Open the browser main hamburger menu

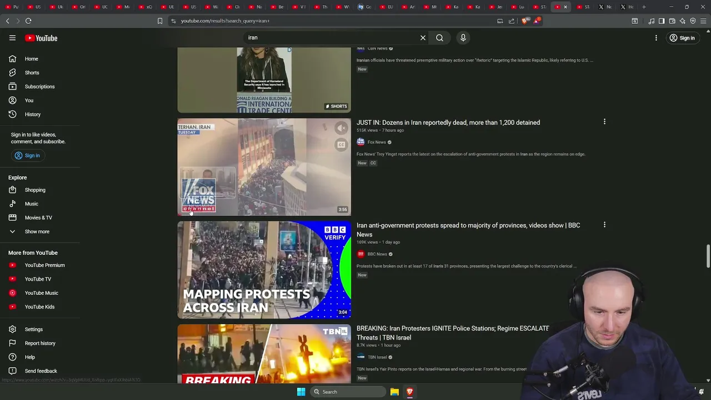click(x=703, y=21)
